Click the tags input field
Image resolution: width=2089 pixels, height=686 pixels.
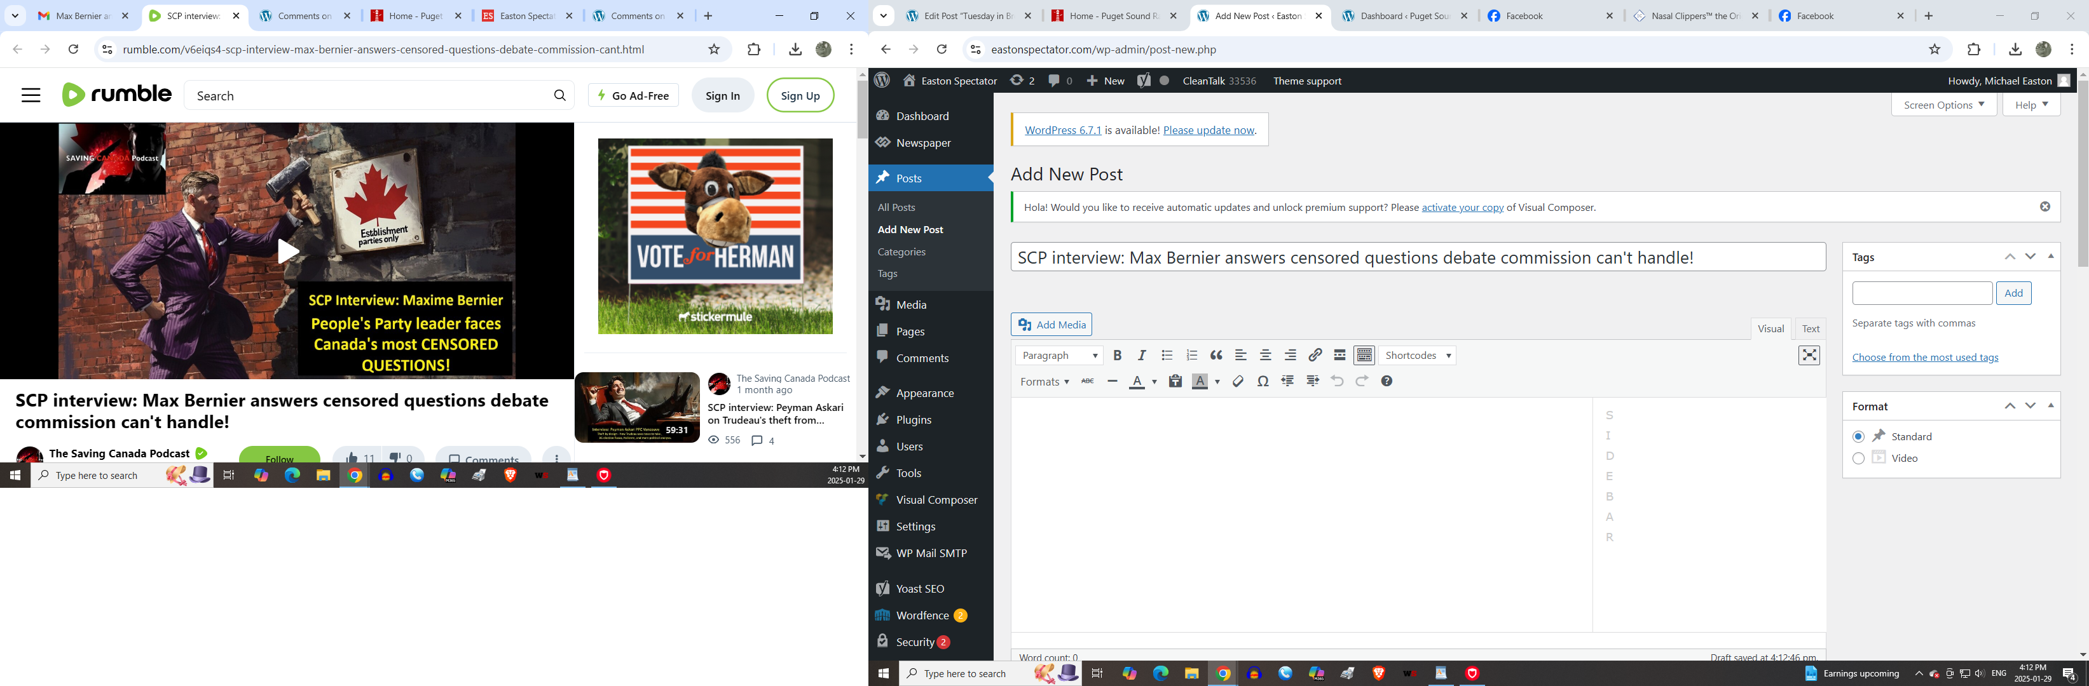point(1921,293)
